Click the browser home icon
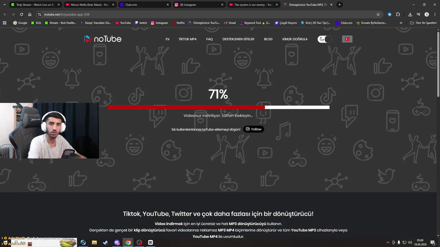This screenshot has height=247, width=440. (30, 14)
